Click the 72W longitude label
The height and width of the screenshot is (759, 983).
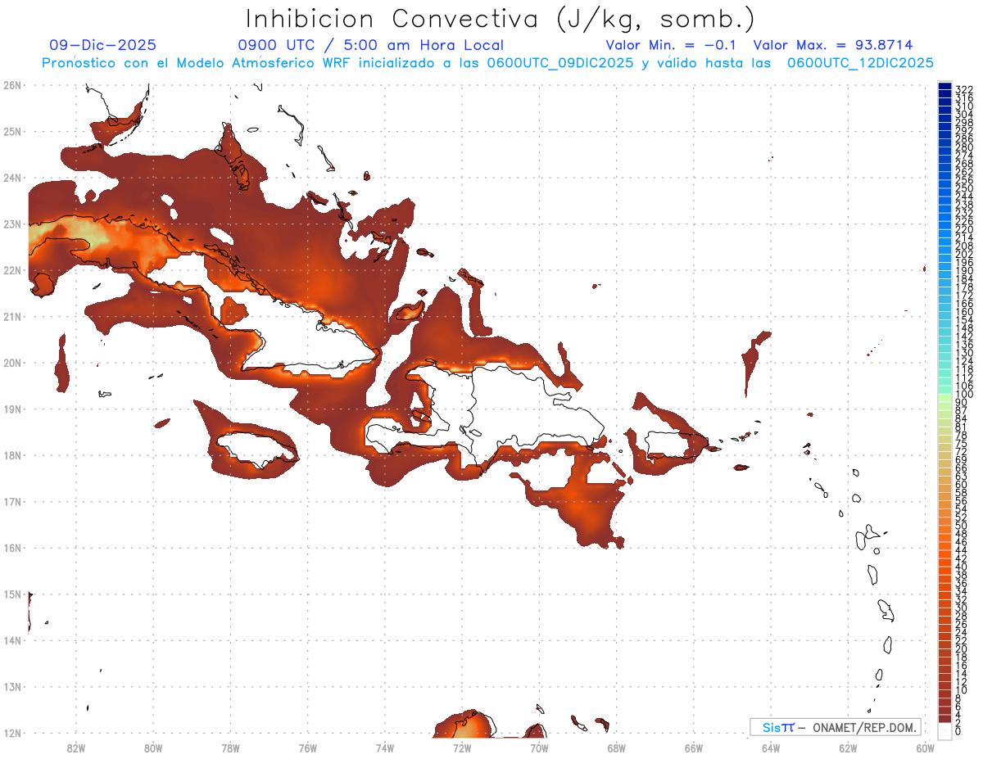[462, 748]
